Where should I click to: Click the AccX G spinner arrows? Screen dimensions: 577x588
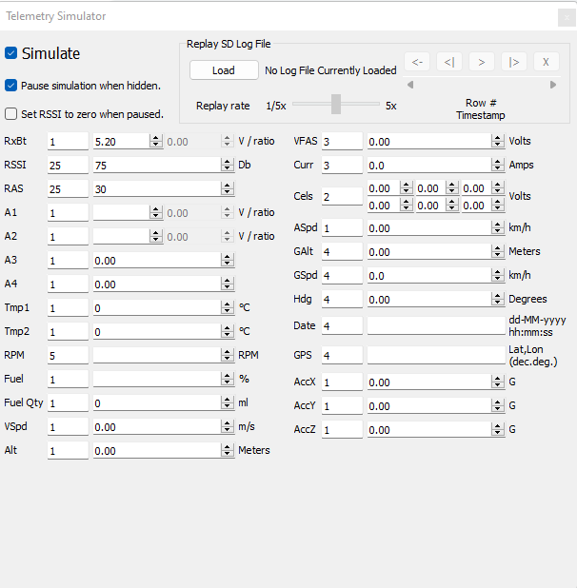497,382
